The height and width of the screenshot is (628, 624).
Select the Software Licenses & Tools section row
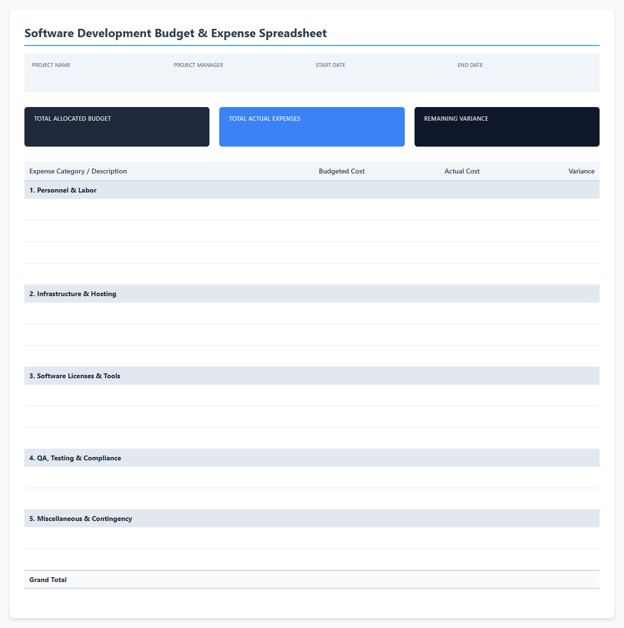312,376
